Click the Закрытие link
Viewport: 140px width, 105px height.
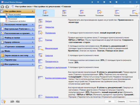point(50,27)
